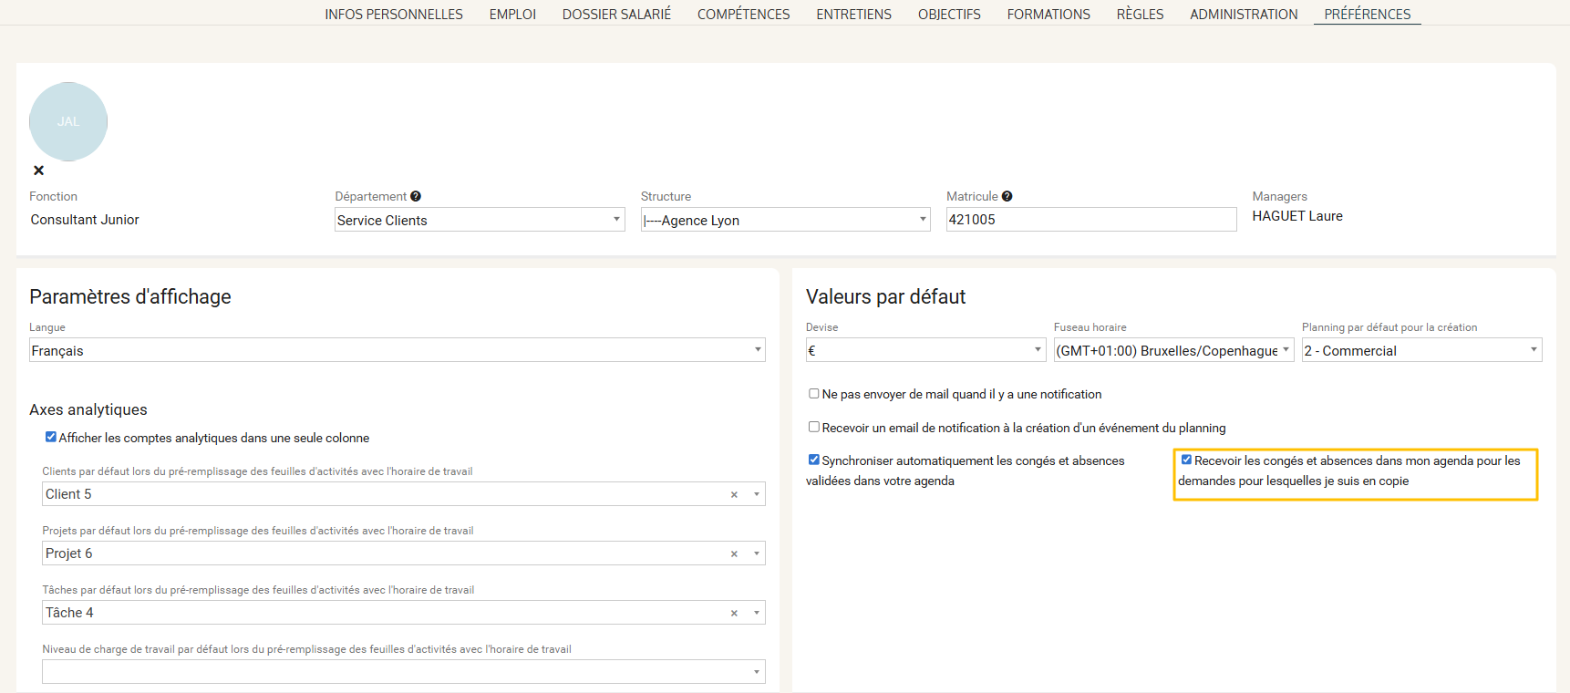The image size is (1570, 693).
Task: Open the Langue dropdown
Action: tap(397, 350)
